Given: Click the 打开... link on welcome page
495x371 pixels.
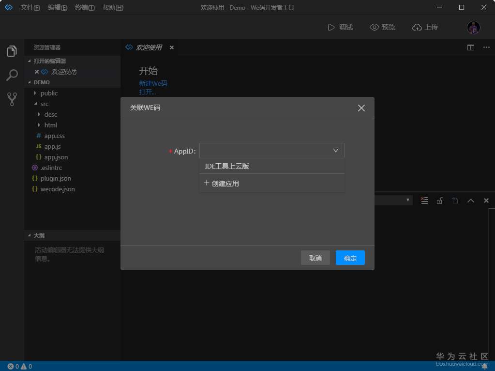Looking at the screenshot, I should tap(148, 92).
